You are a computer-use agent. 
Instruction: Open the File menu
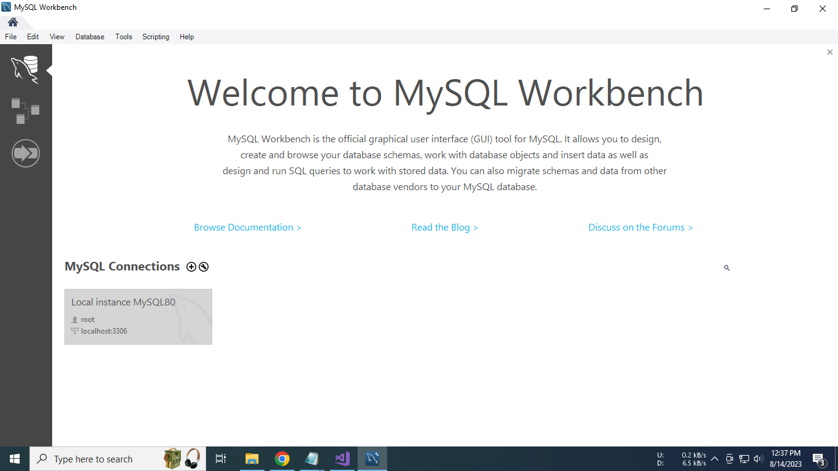(x=11, y=37)
